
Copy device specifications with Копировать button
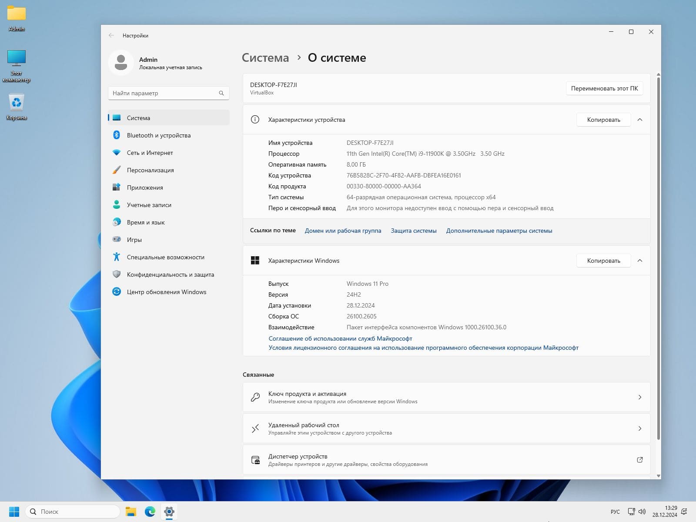603,120
